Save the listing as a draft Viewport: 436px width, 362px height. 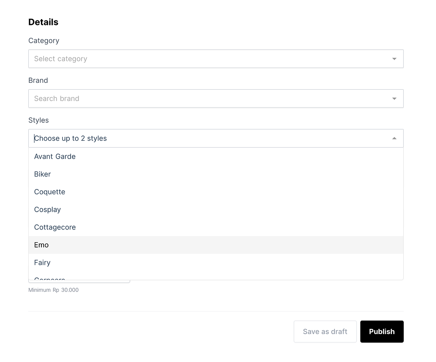click(325, 332)
